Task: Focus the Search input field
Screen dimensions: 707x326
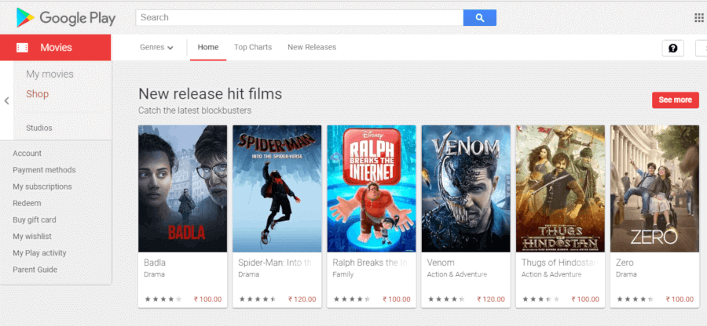Action: 299,17
